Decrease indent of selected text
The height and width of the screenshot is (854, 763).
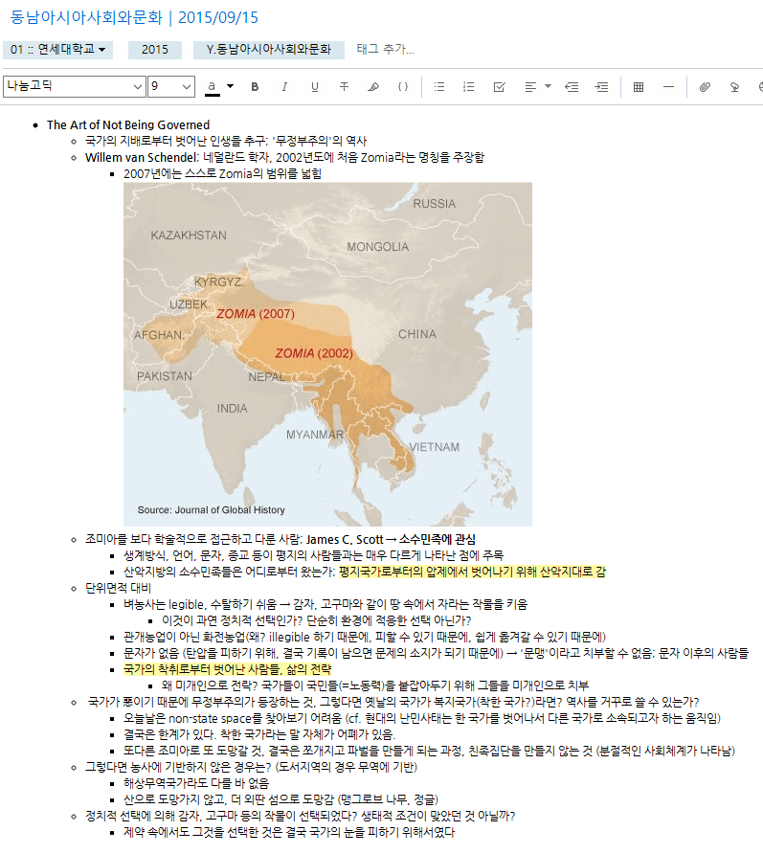pyautogui.click(x=572, y=86)
